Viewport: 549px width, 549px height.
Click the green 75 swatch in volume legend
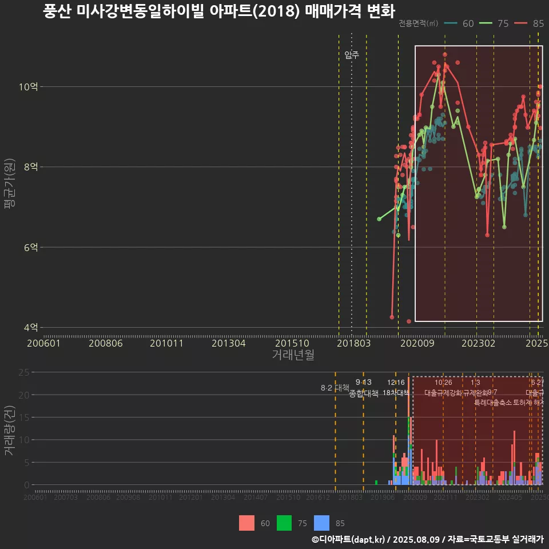point(284,523)
